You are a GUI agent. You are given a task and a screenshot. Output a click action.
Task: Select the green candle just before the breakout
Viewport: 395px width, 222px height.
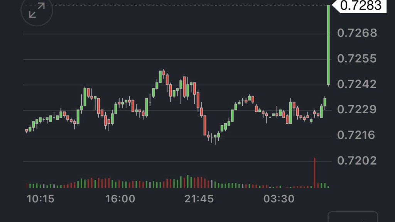pyautogui.click(x=325, y=102)
